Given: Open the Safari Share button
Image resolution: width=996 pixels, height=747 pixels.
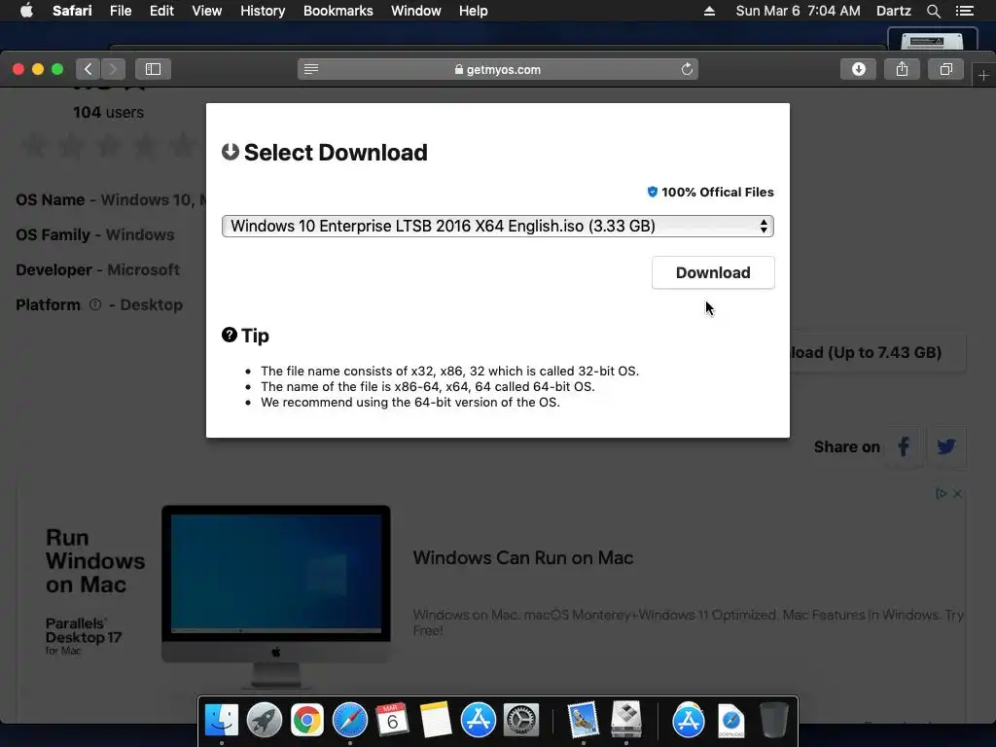Looking at the screenshot, I should pos(902,69).
